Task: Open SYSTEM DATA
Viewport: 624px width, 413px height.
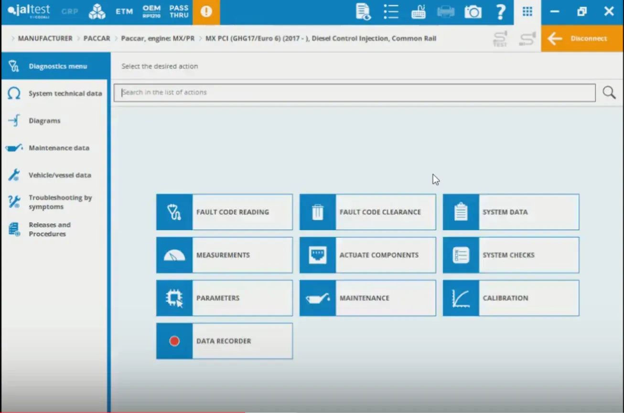Action: (x=511, y=212)
